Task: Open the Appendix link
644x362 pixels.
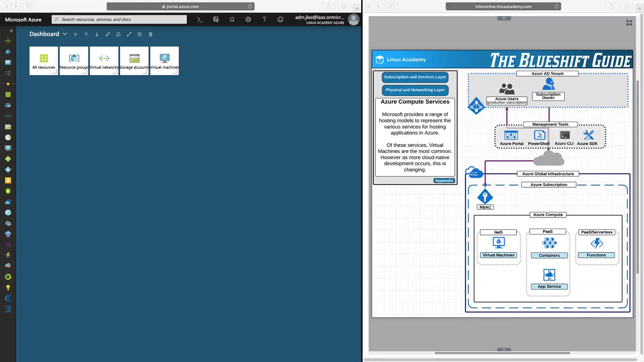Action: click(x=444, y=181)
